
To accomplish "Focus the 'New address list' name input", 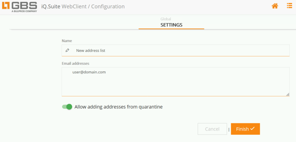I will [x=181, y=50].
